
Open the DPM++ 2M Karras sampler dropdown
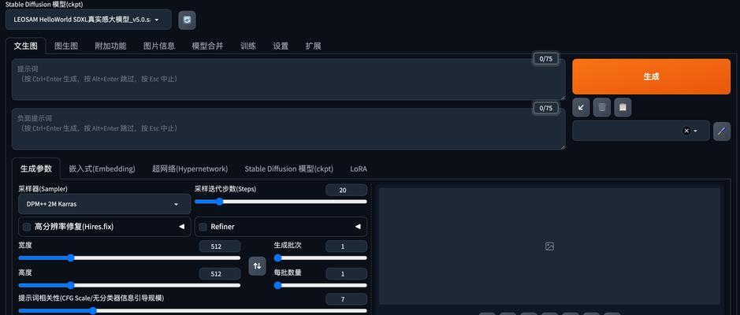coord(104,204)
